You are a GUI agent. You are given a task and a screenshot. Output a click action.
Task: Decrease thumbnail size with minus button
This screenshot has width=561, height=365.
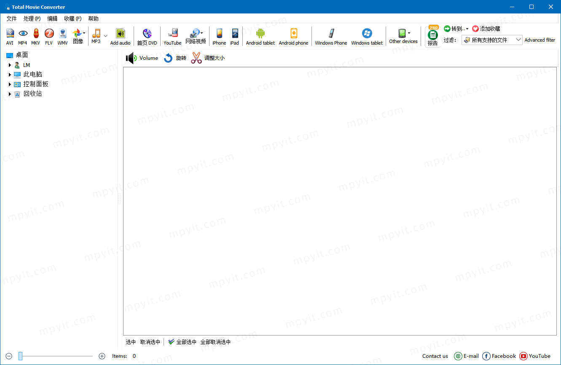click(9, 356)
